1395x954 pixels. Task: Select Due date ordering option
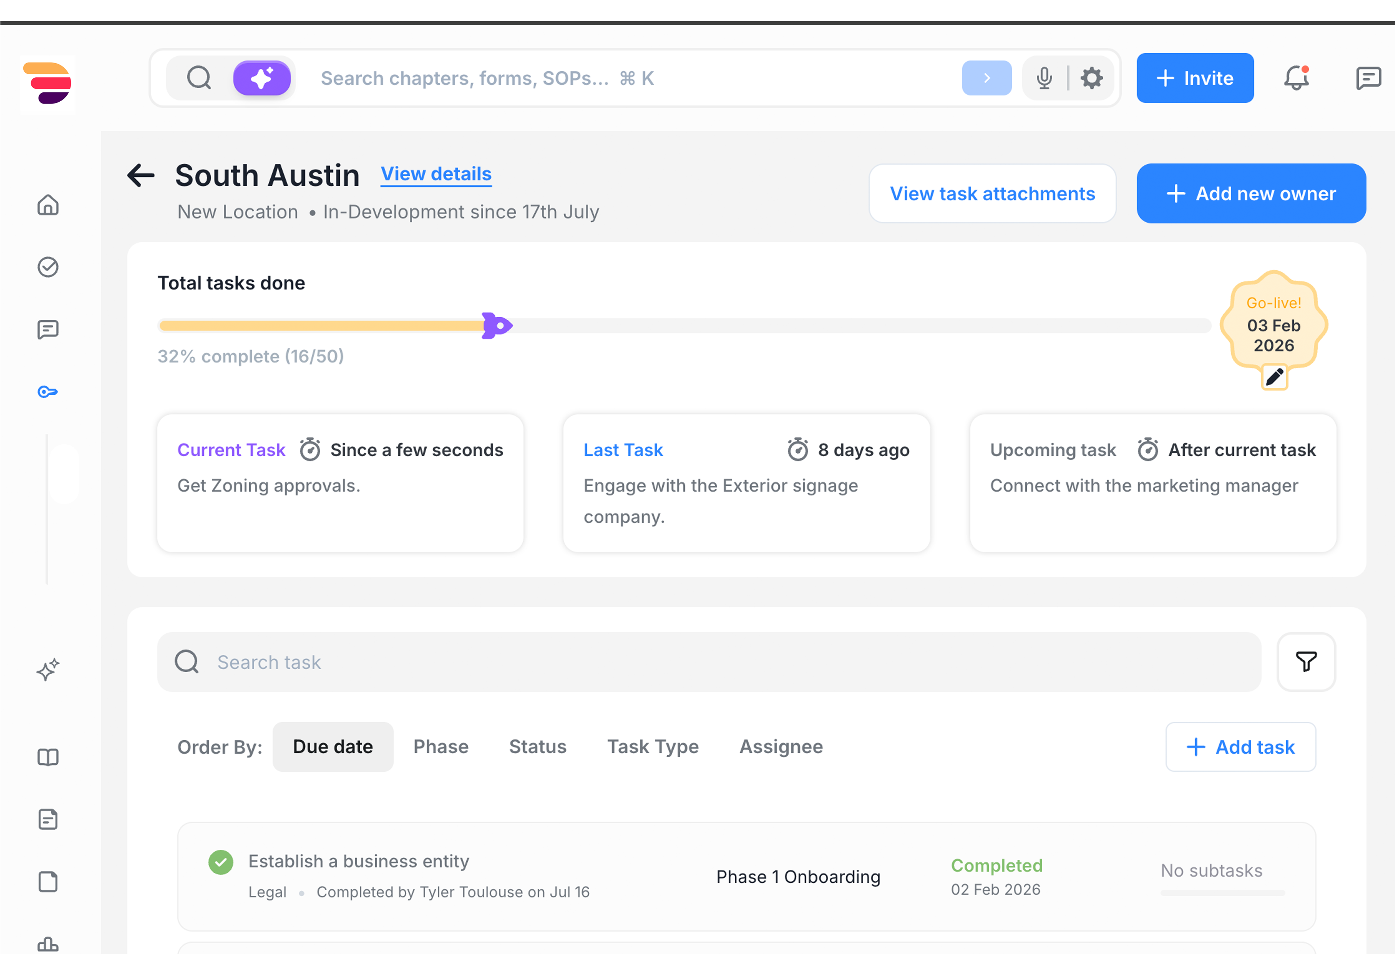point(332,746)
